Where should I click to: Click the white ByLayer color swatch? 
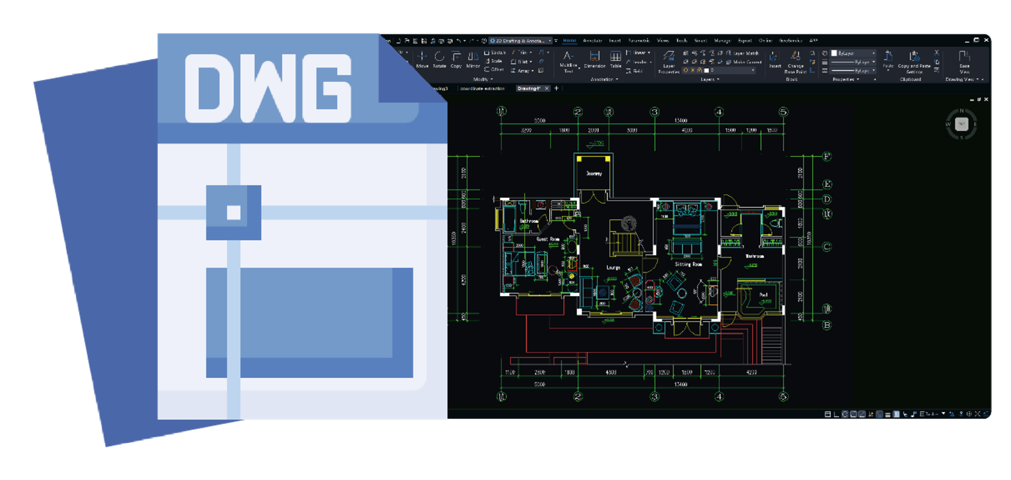(x=834, y=53)
